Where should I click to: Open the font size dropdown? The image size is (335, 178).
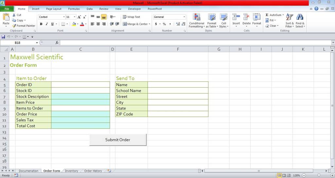coord(74,17)
